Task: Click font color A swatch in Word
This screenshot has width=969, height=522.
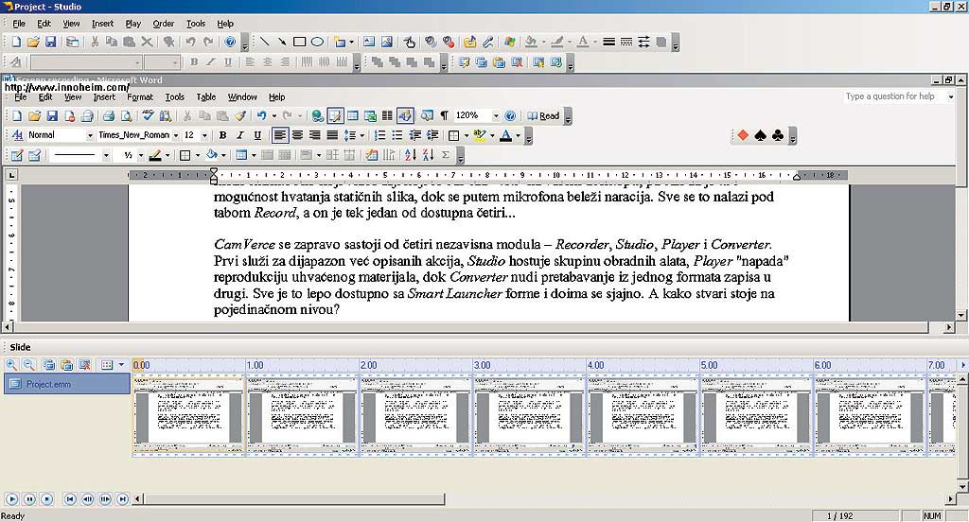Action: click(x=506, y=135)
